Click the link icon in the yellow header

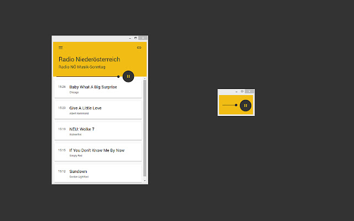139,48
